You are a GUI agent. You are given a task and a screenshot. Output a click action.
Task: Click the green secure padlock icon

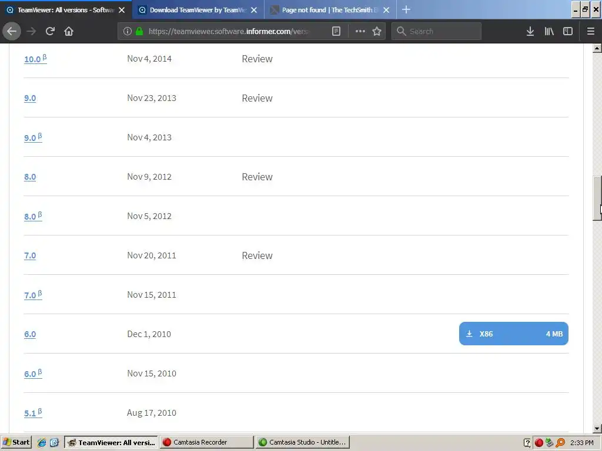pyautogui.click(x=139, y=31)
